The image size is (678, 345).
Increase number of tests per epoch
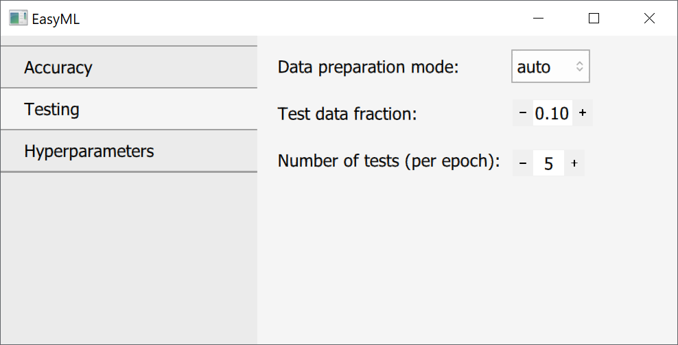pos(574,163)
